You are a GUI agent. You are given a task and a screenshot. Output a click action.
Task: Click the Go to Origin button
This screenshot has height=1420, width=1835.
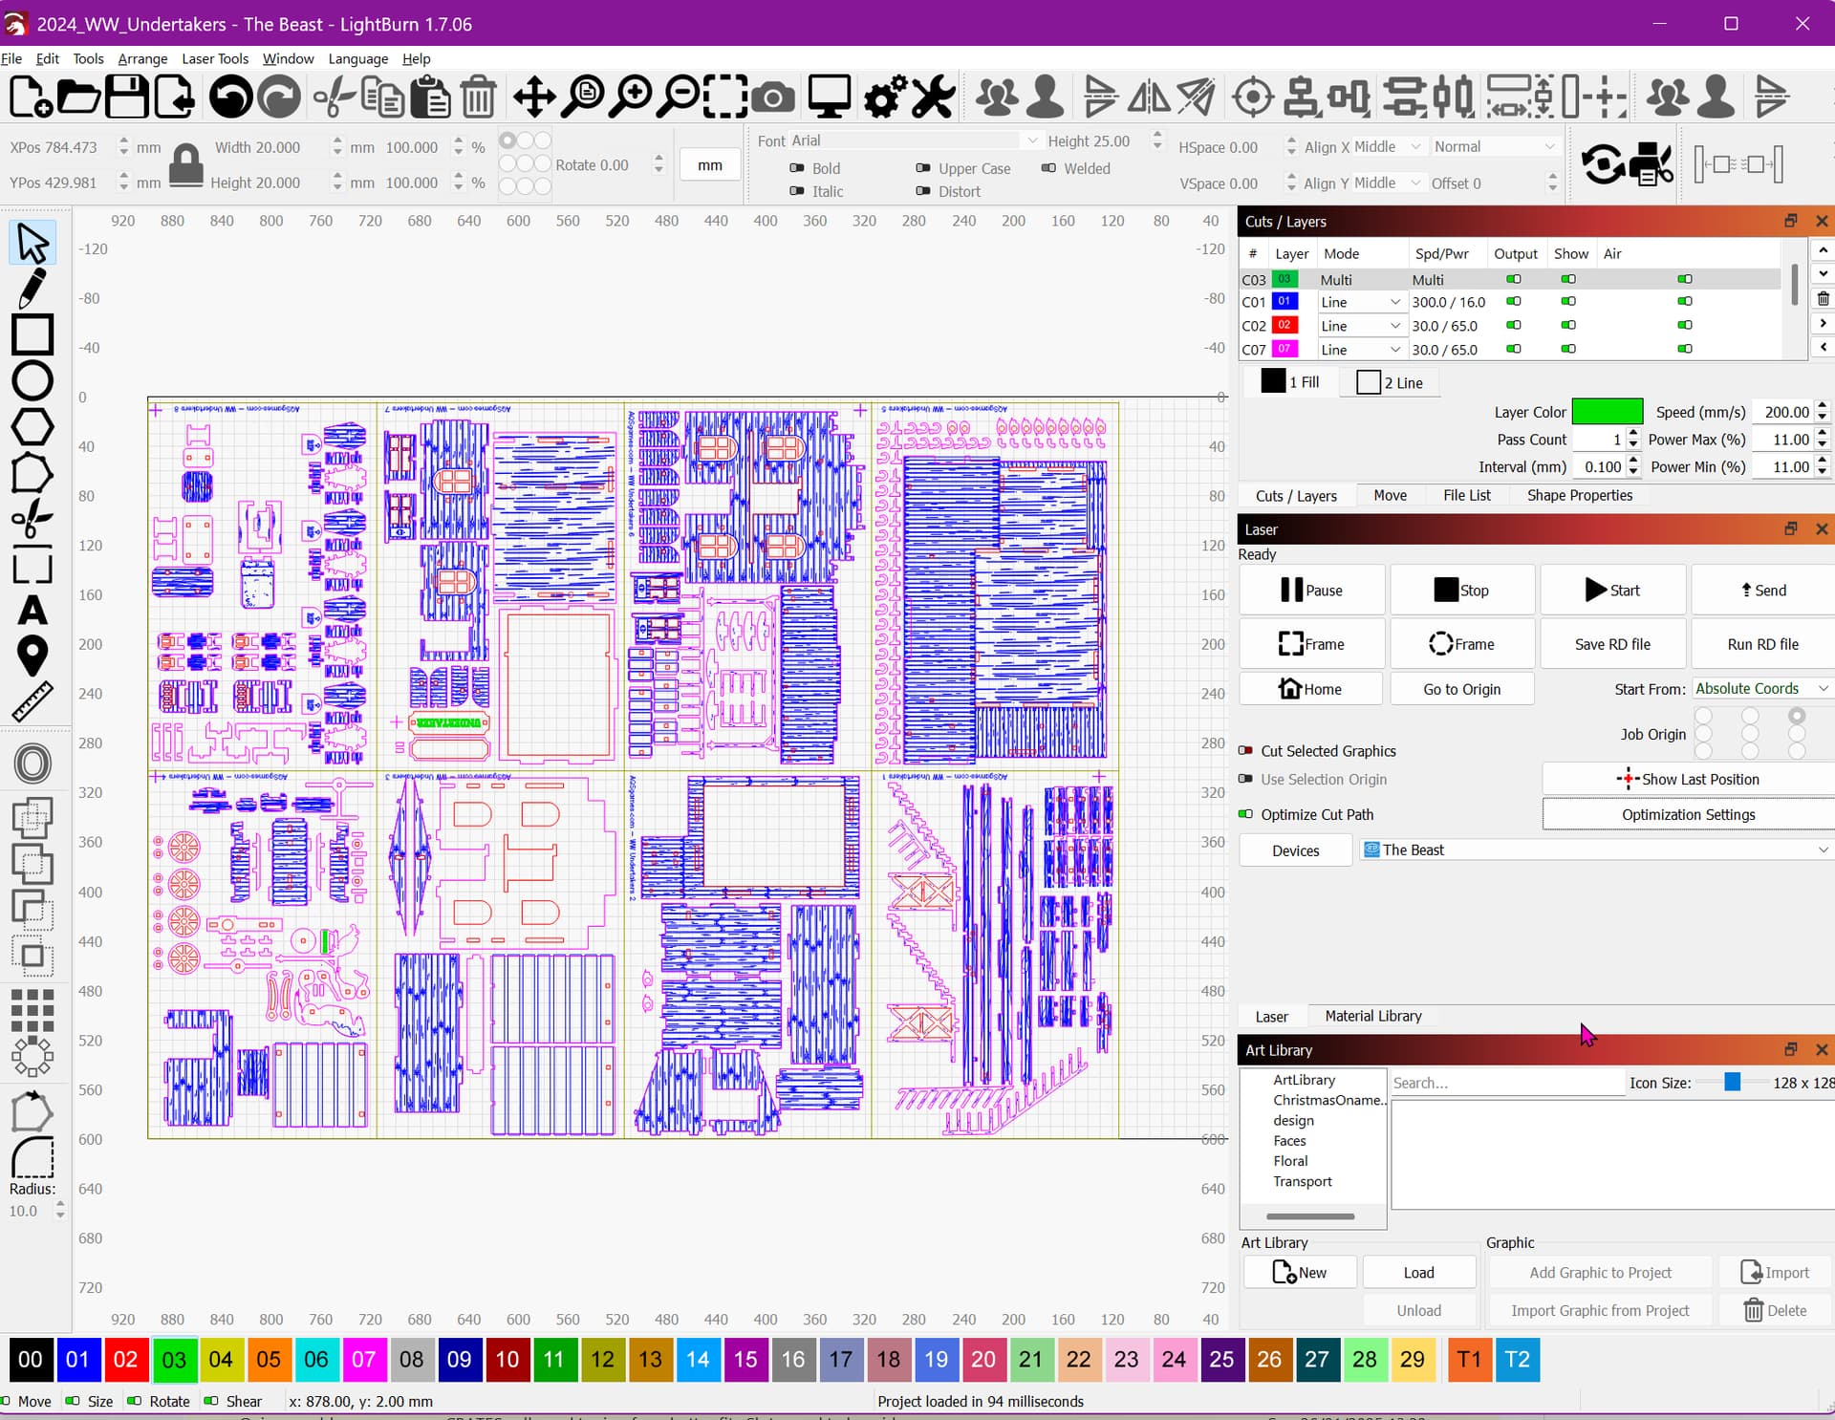click(x=1461, y=689)
